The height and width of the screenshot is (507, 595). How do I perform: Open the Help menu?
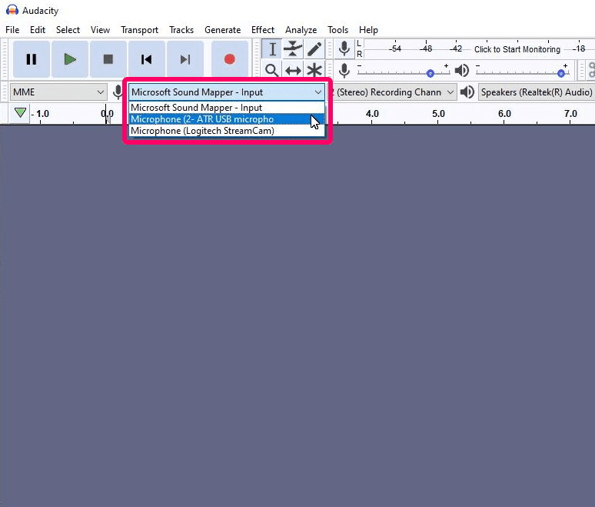point(368,30)
